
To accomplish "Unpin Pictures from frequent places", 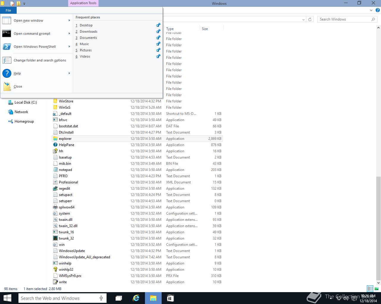I will (x=158, y=50).
